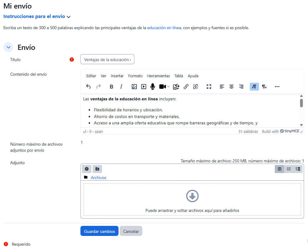Click the Título input field

coord(107,60)
